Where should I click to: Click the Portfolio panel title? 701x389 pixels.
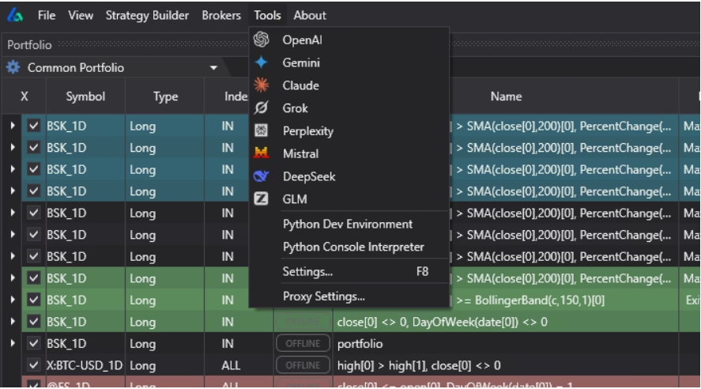click(29, 45)
